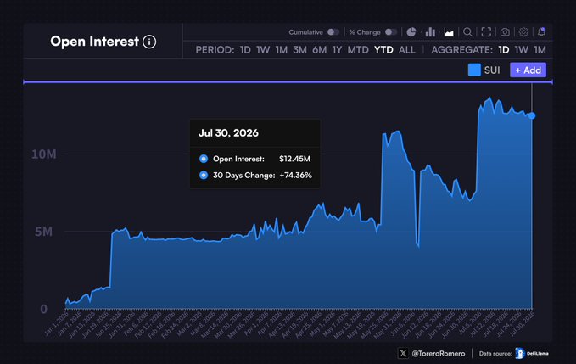Set period to 1D
576x364 pixels.
pos(245,50)
